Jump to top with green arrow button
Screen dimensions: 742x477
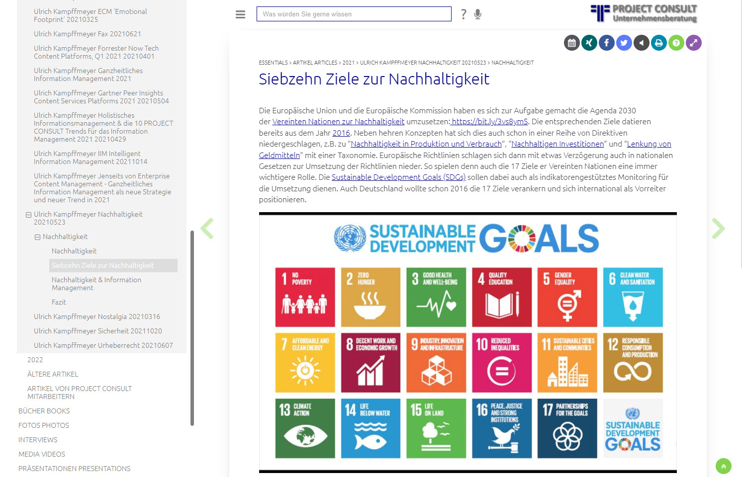[x=724, y=466]
